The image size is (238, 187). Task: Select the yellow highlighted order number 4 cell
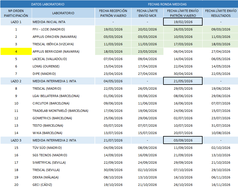(16, 52)
